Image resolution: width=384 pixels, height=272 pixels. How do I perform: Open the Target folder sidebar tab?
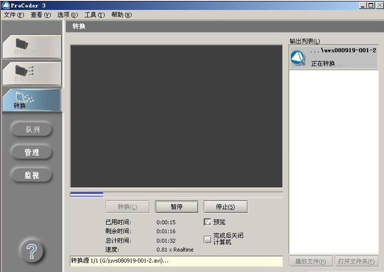[32, 73]
